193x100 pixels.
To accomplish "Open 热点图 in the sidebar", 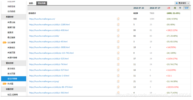I will pos(10,84).
